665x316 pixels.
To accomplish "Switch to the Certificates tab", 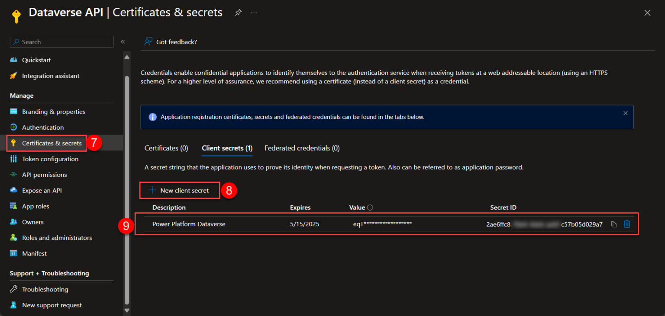I will point(166,148).
